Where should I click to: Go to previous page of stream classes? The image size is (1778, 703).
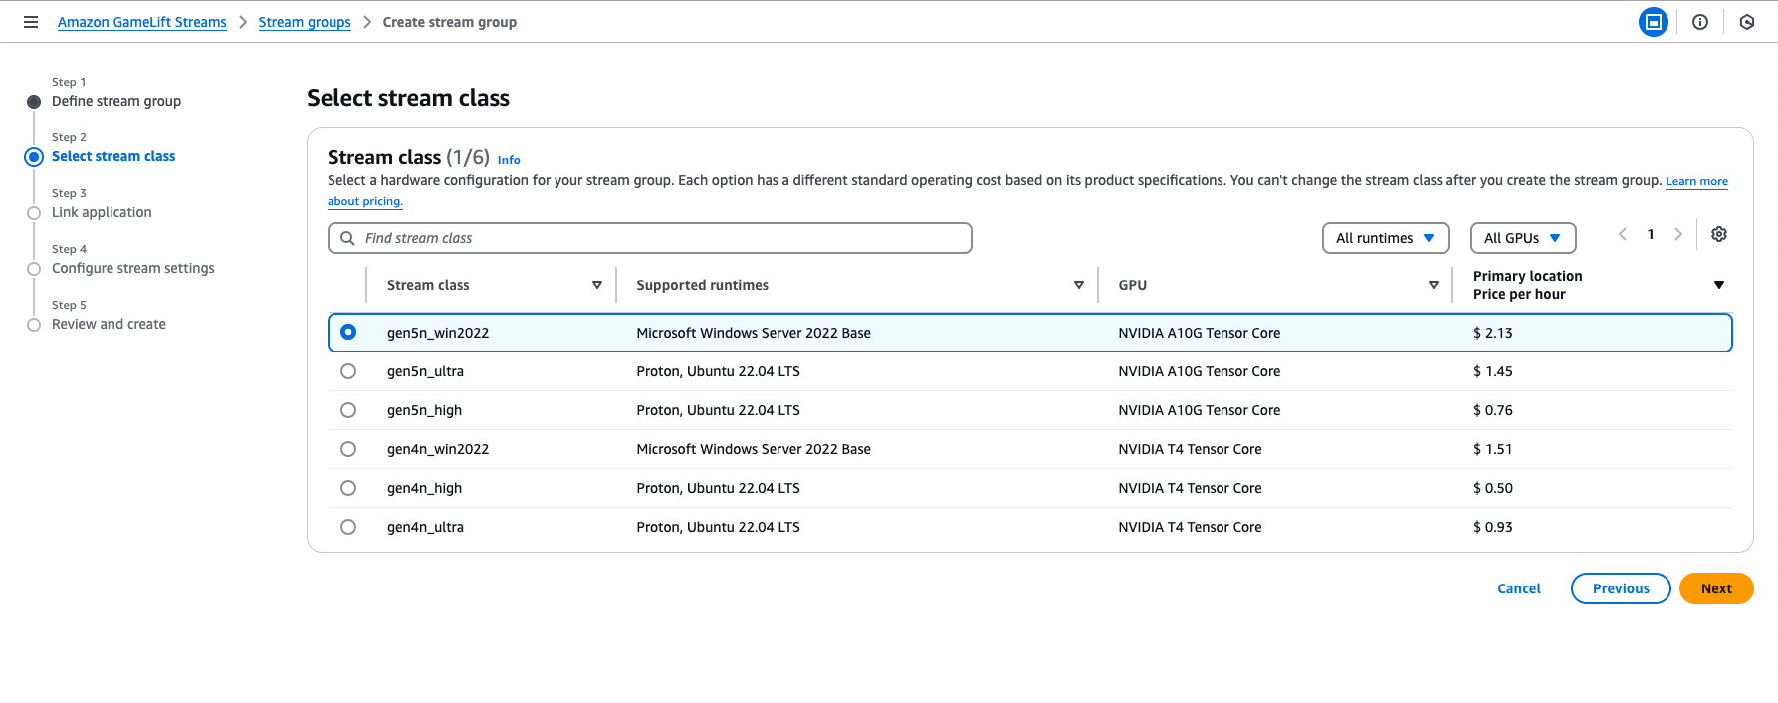point(1623,234)
